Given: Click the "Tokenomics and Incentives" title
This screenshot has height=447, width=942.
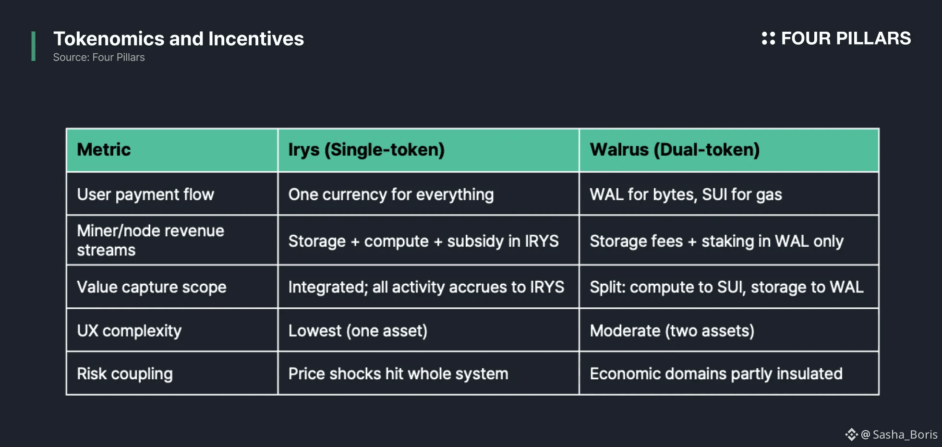Looking at the screenshot, I should 179,39.
